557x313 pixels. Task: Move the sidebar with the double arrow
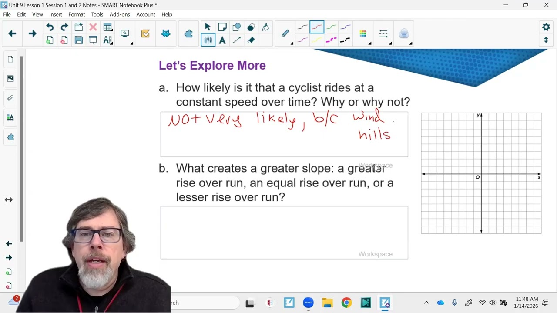click(x=9, y=200)
